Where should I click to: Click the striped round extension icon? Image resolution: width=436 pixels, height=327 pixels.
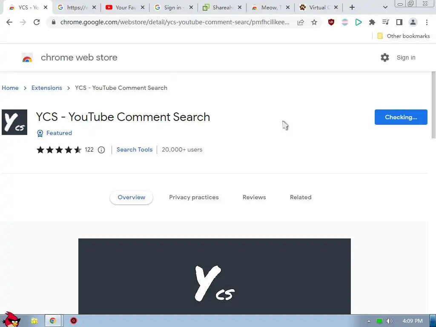[x=345, y=22]
